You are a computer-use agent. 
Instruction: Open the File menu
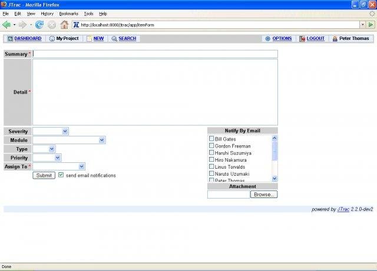point(6,14)
